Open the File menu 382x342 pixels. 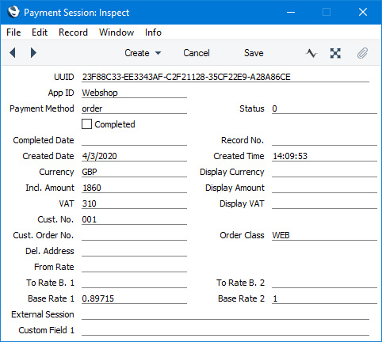click(13, 32)
